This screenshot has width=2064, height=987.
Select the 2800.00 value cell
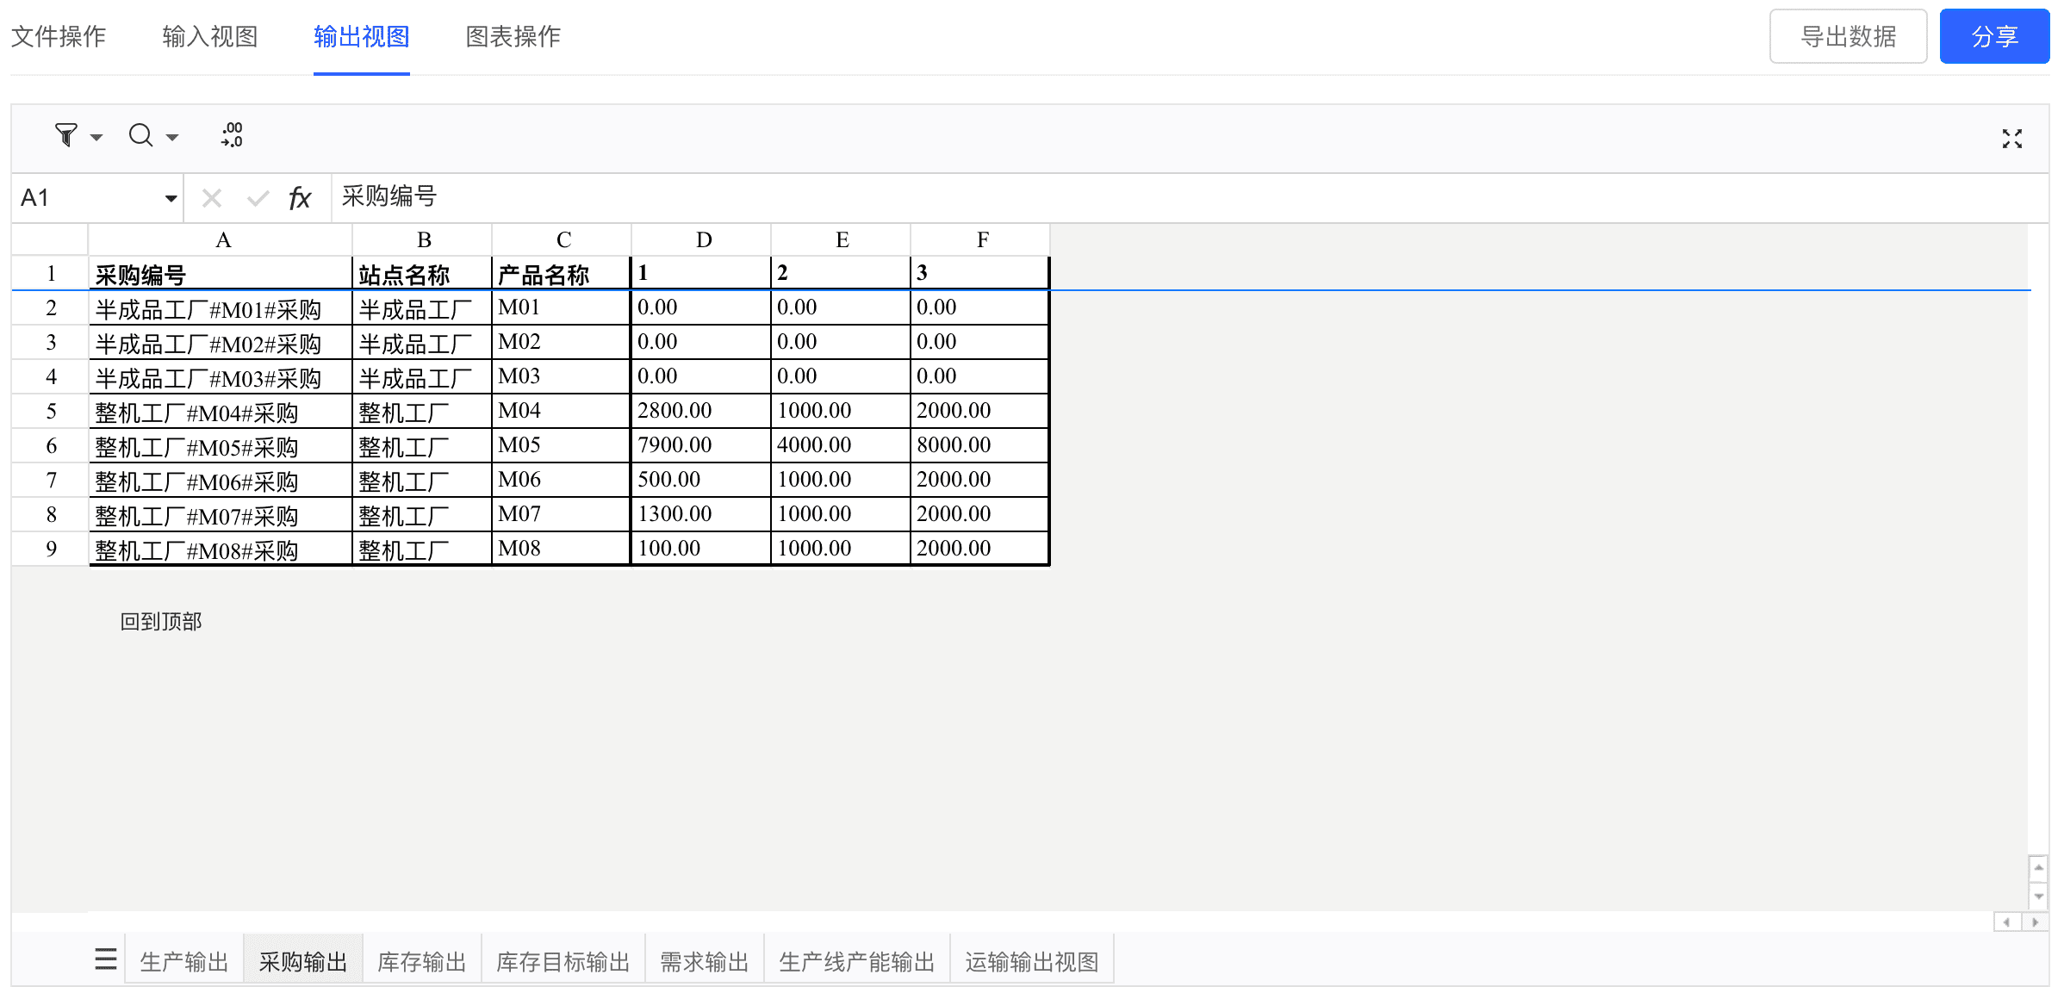(702, 412)
